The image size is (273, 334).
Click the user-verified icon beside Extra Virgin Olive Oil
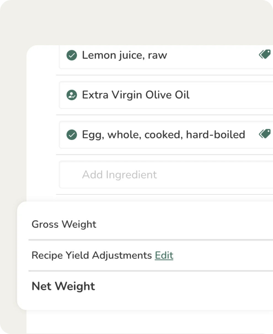[x=72, y=95]
